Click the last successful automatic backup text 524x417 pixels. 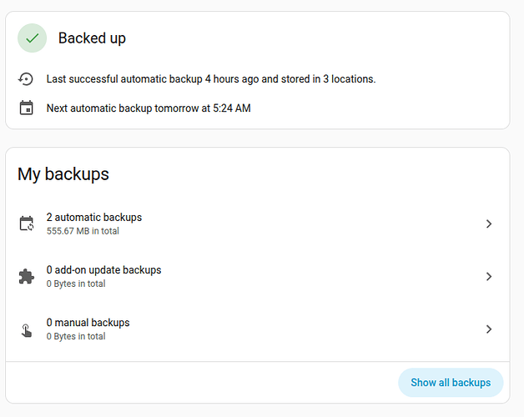(211, 79)
